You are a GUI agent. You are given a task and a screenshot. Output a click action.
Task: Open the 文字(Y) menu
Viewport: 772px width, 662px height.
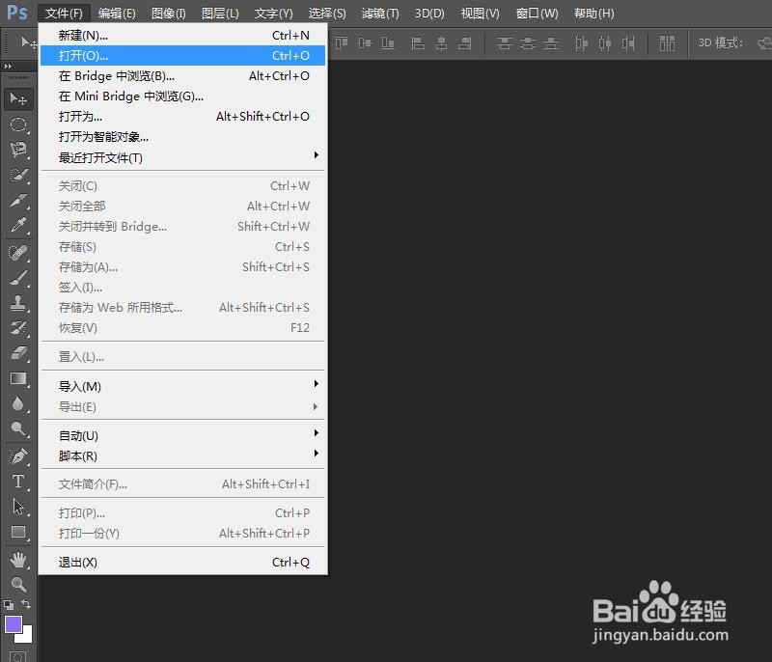point(273,14)
